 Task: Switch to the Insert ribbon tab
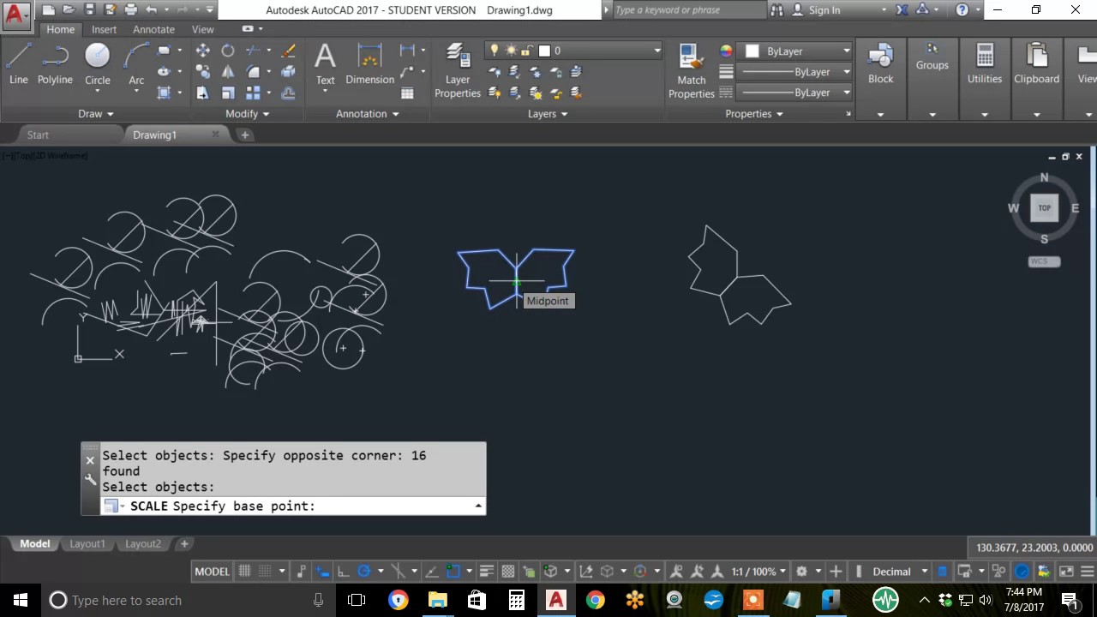pos(104,29)
